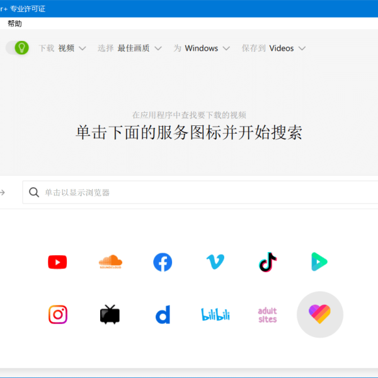
Task: Open the SoundCloud service icon
Action: point(110,262)
